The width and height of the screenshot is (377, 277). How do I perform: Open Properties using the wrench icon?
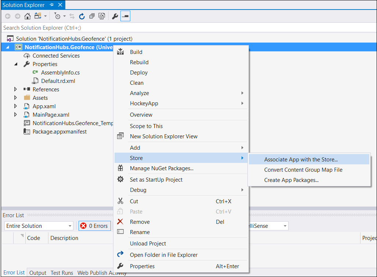coord(115,16)
